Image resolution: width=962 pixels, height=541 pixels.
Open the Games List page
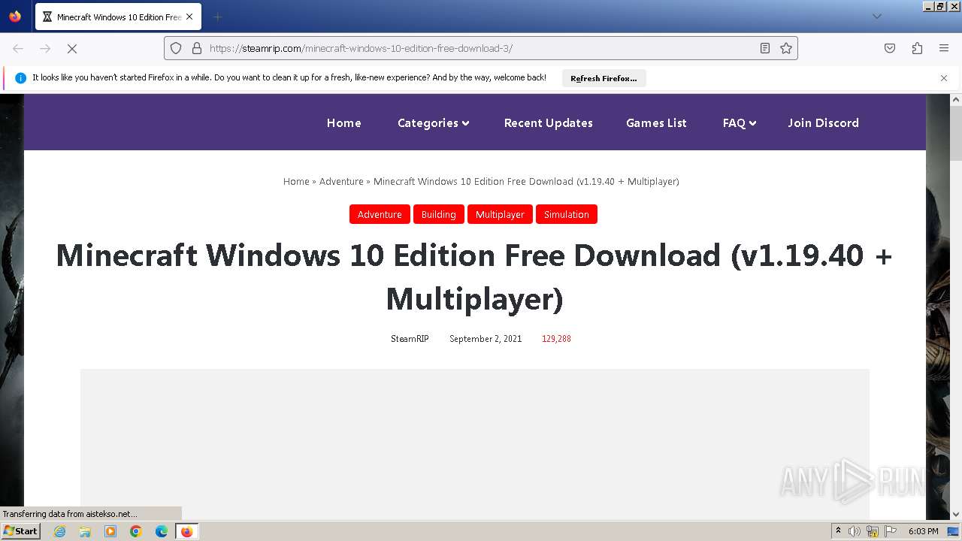[656, 122]
